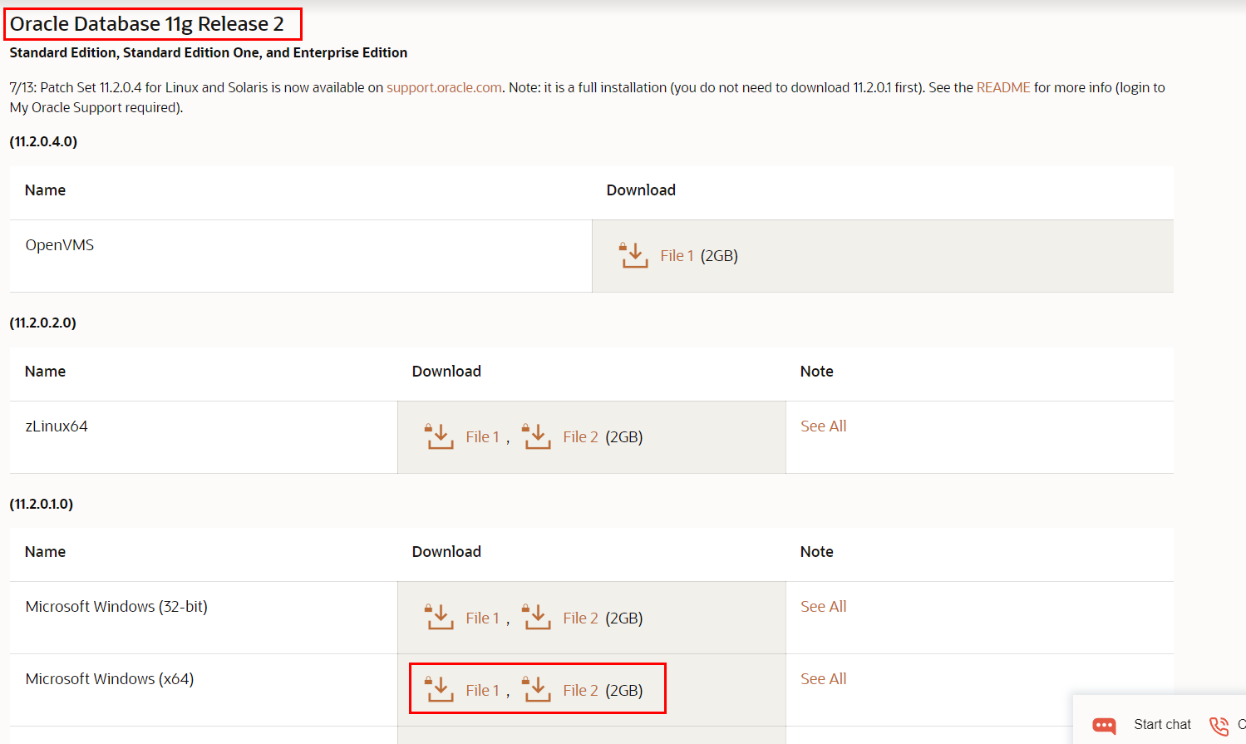The width and height of the screenshot is (1246, 744).
Task: Click the edition list subtitle text
Action: pos(209,52)
